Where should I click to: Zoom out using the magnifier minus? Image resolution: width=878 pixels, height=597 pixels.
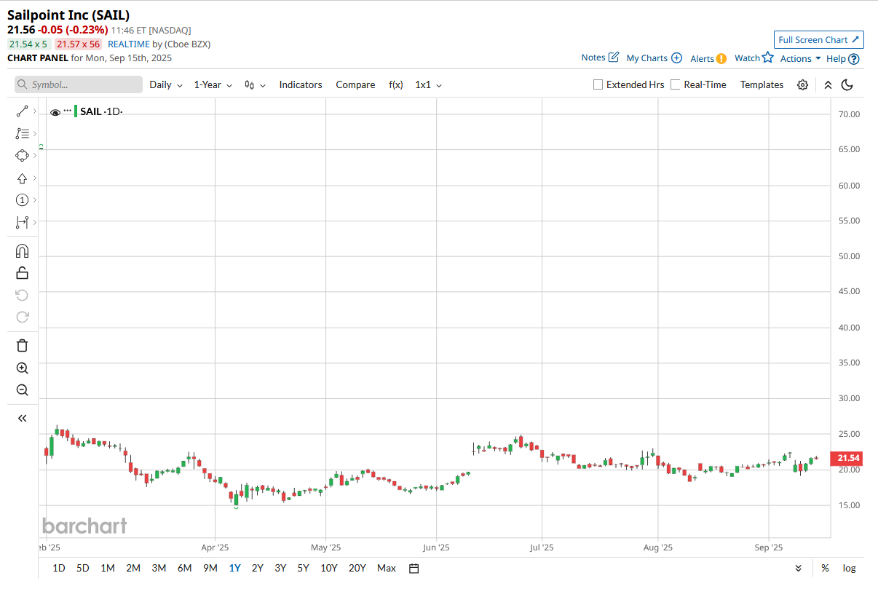tap(22, 390)
